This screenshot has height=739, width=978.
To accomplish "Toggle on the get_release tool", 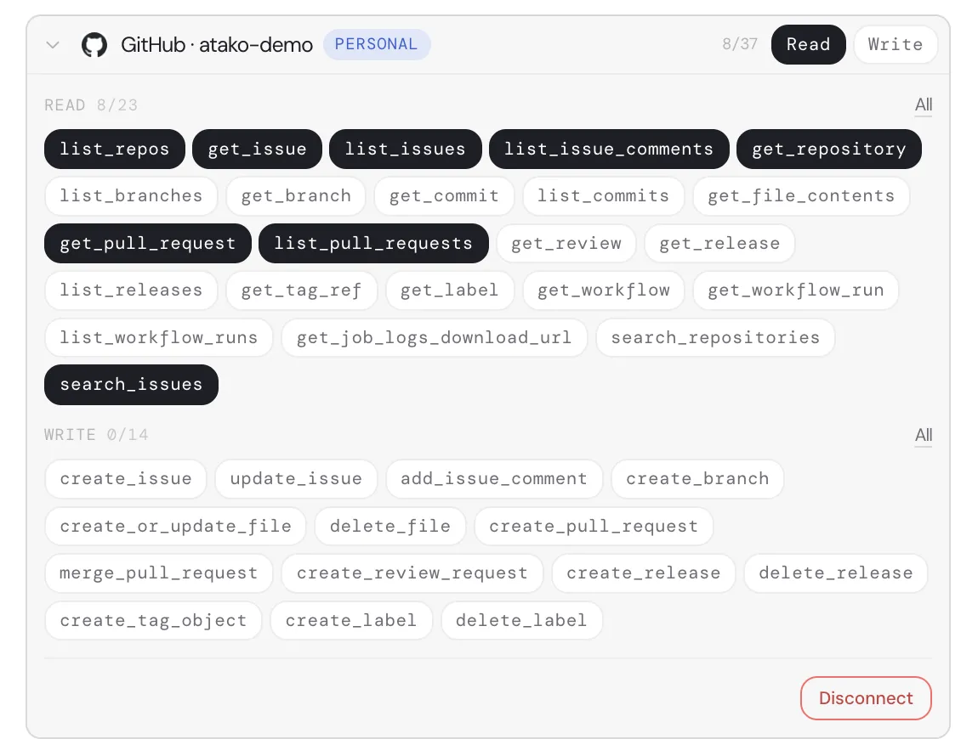I will [x=719, y=243].
